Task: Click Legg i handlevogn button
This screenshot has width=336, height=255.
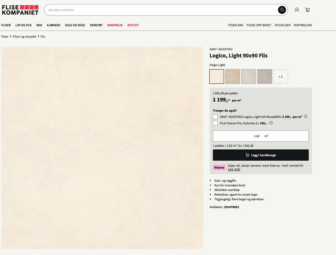Action: point(260,155)
